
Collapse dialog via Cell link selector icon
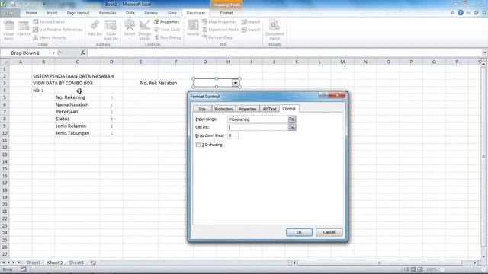point(292,127)
